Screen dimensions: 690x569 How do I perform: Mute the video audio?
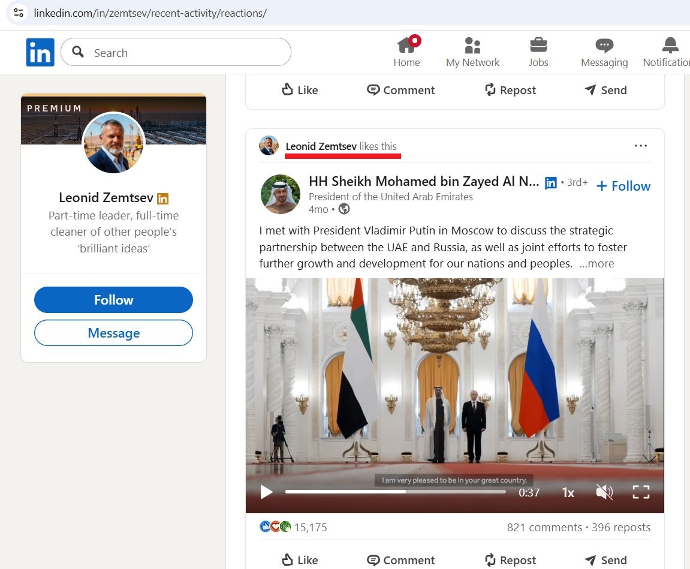point(604,492)
